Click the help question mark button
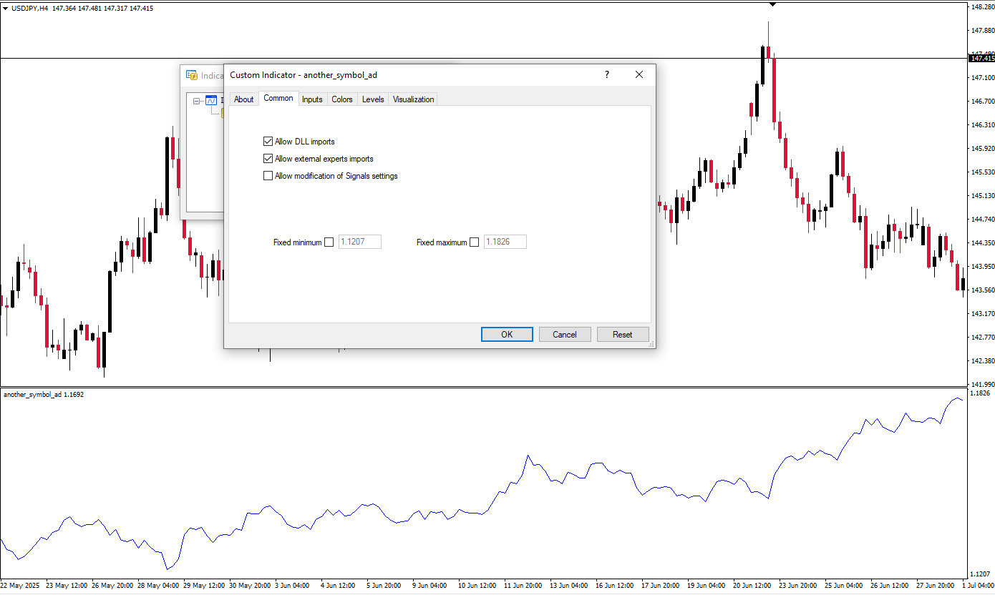The height and width of the screenshot is (595, 995). [x=607, y=74]
